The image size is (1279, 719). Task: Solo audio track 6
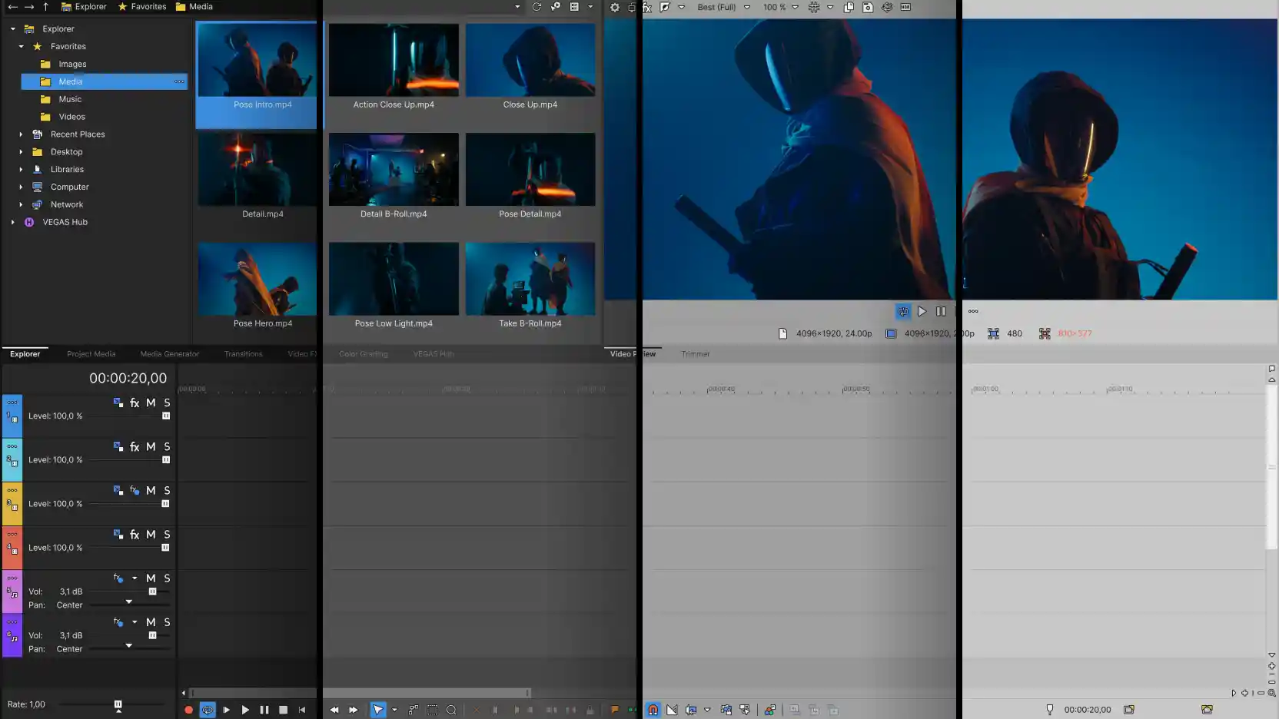coord(167,621)
